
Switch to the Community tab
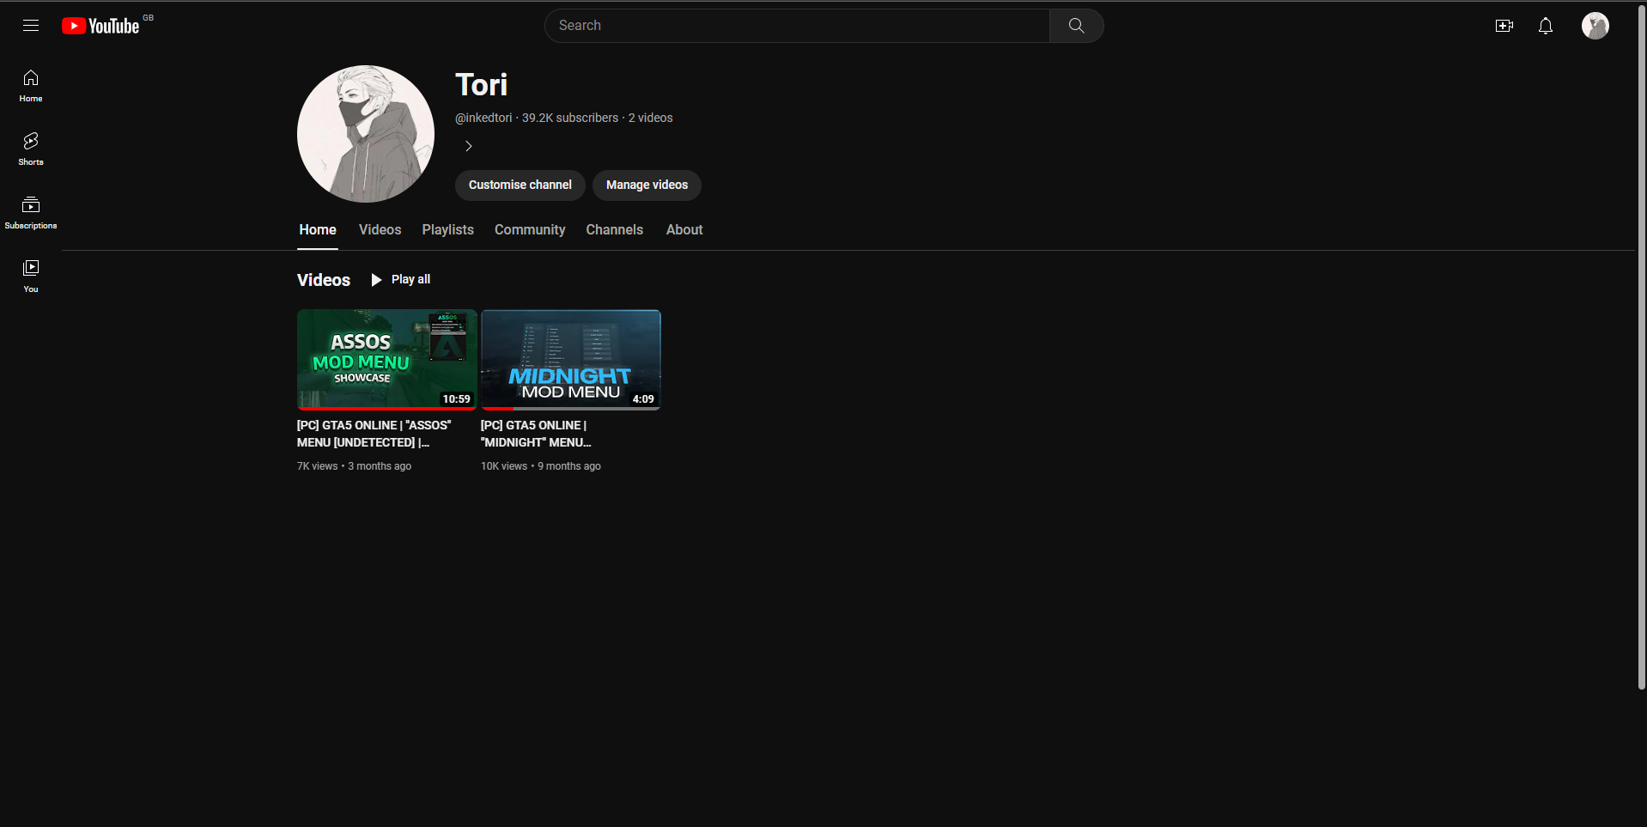530,230
